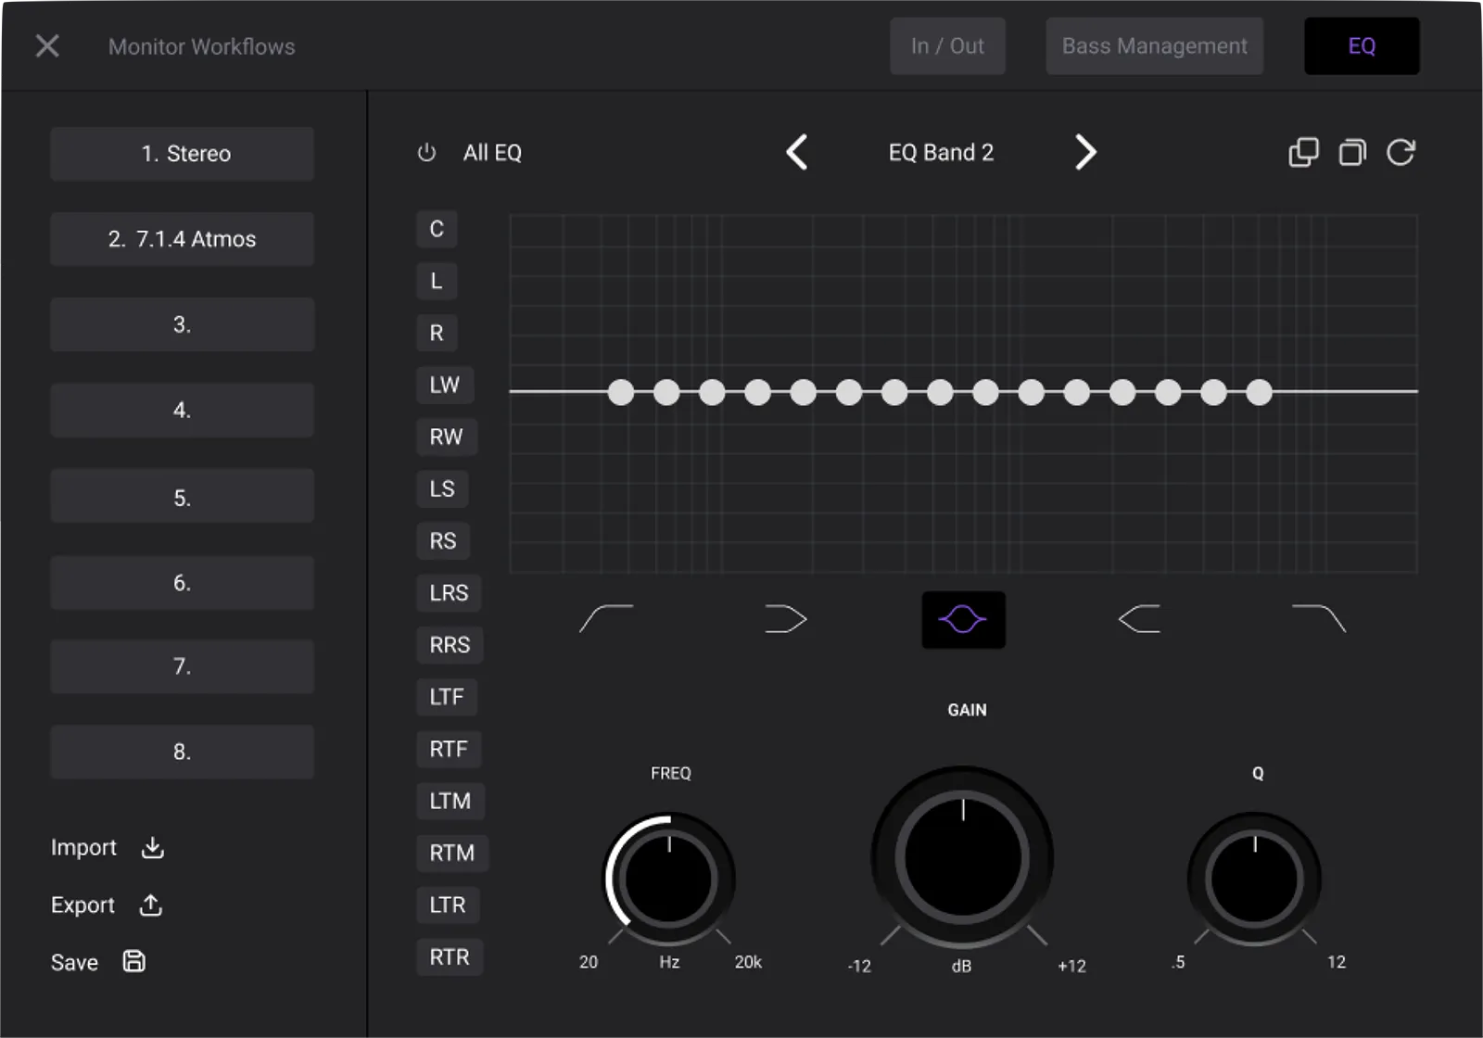Click the copy EQ settings icon

point(1303,152)
